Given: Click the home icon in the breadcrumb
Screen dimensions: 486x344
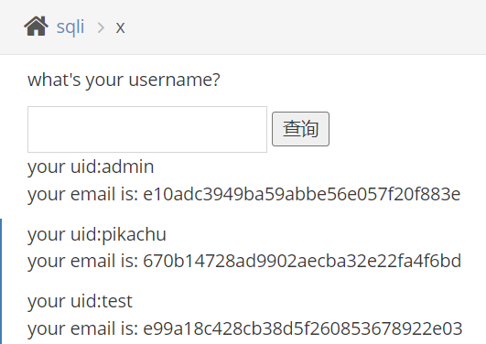Looking at the screenshot, I should point(36,27).
